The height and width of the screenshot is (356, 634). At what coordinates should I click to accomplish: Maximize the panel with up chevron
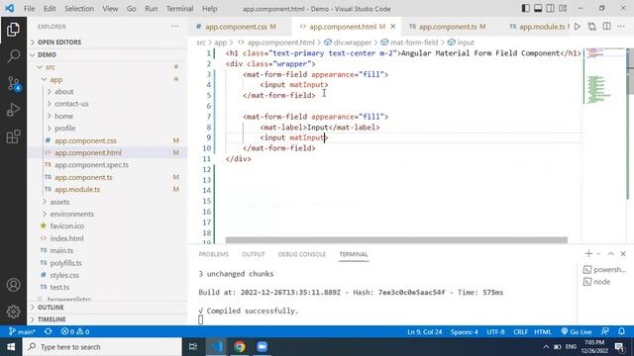[610, 253]
